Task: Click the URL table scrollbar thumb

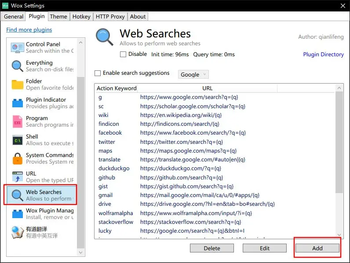Action: (x=339, y=142)
